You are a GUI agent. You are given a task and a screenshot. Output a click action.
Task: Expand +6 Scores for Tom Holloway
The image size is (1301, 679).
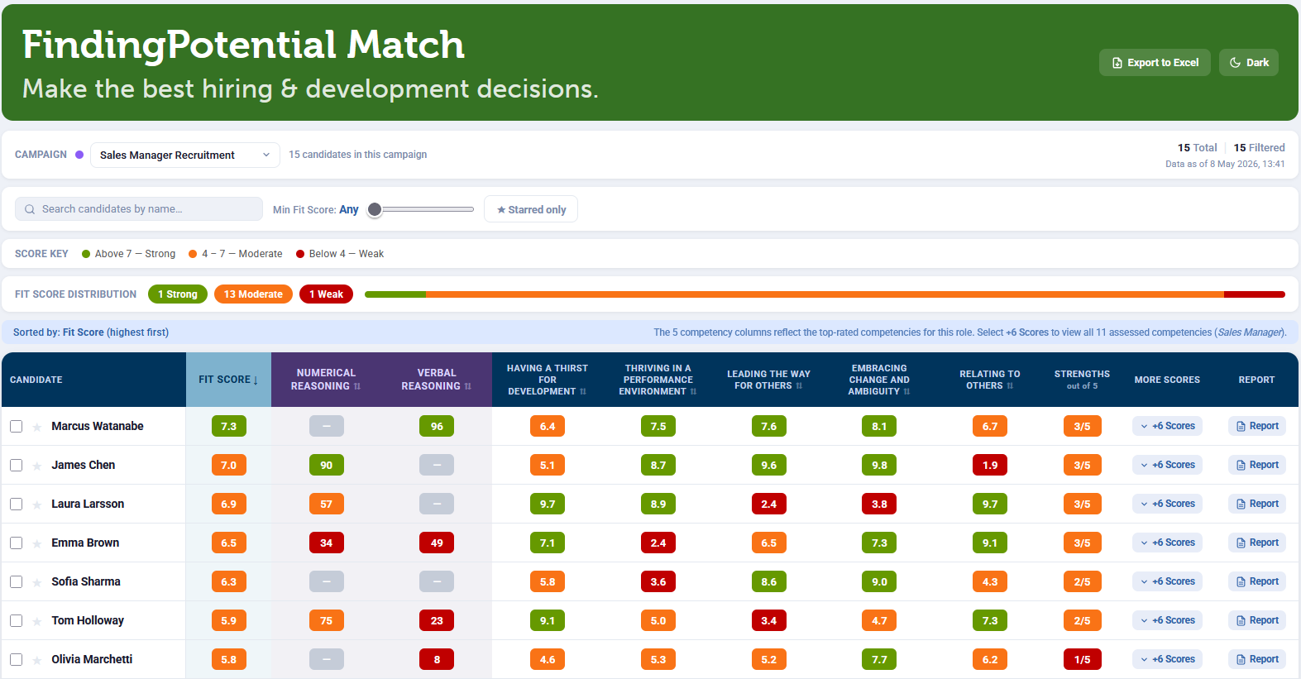coord(1168,620)
